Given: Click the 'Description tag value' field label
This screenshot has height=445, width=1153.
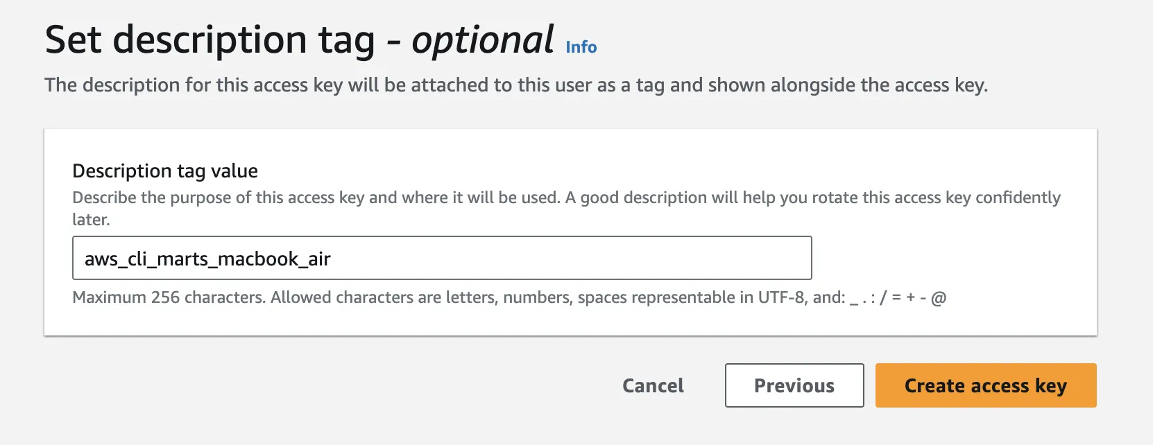Looking at the screenshot, I should [165, 171].
